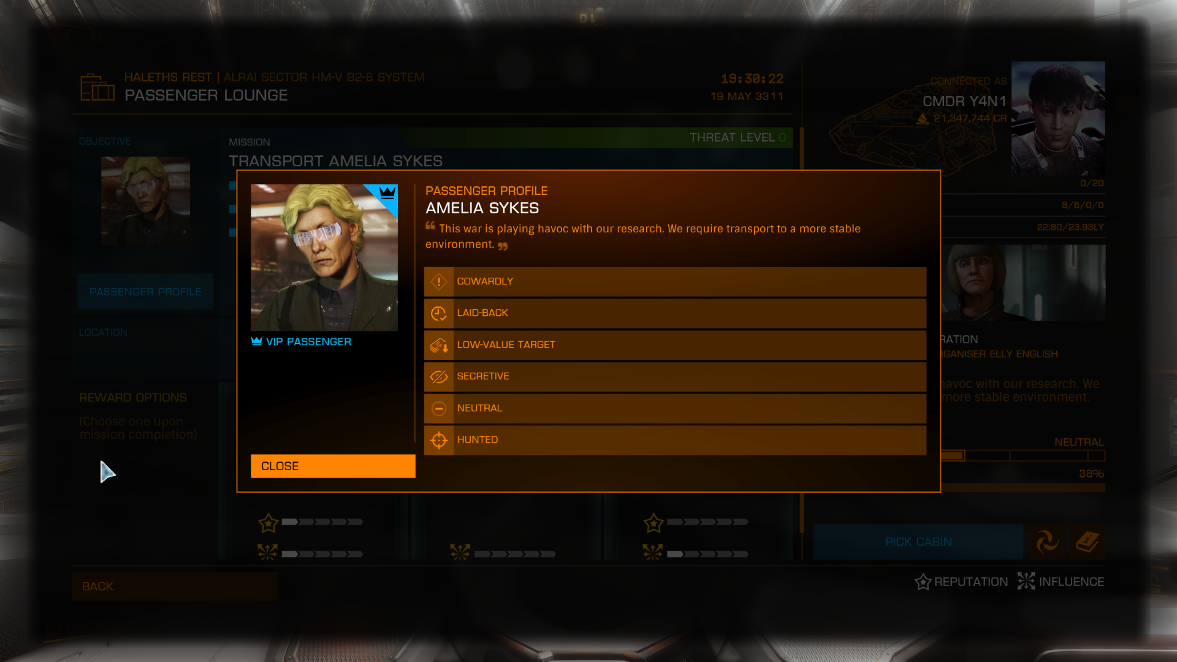
Task: Select the Cowardly trait row
Action: pos(675,281)
